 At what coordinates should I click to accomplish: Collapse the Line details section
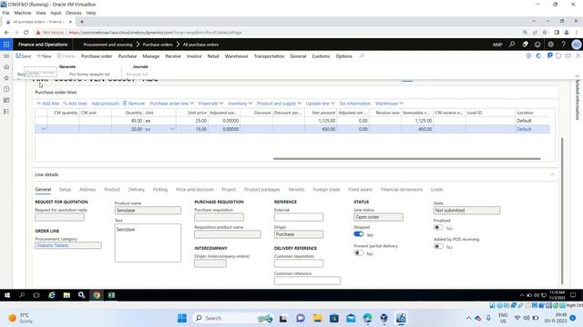[552, 174]
